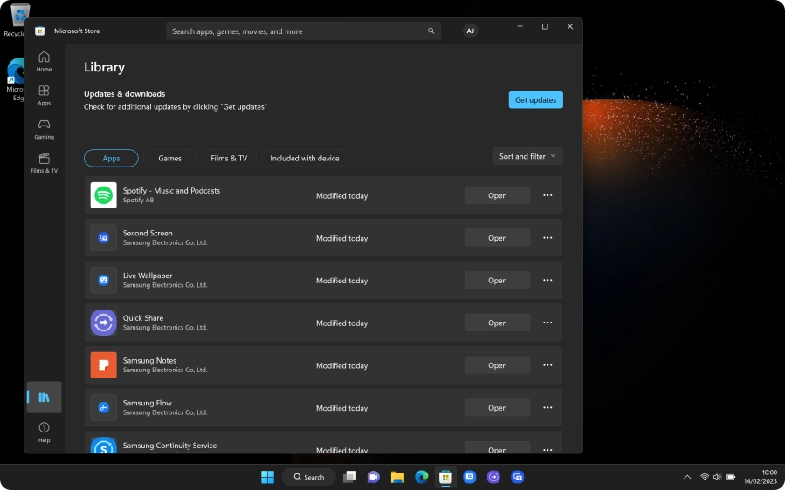Click the Spotify app icon
The height and width of the screenshot is (490, 785).
click(103, 195)
